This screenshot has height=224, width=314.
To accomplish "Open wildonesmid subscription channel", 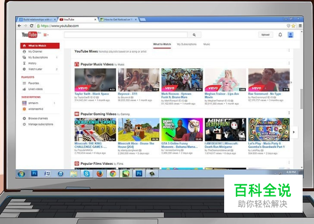I will tap(36, 109).
